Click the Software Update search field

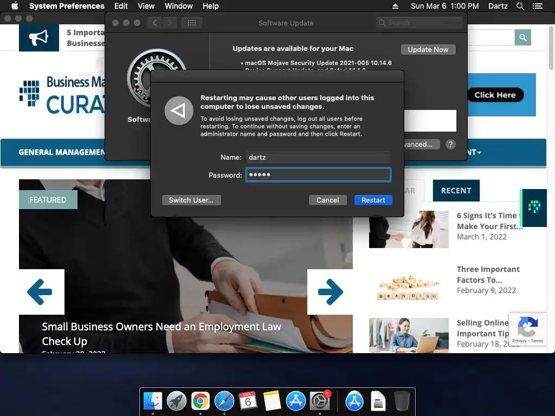(x=419, y=23)
